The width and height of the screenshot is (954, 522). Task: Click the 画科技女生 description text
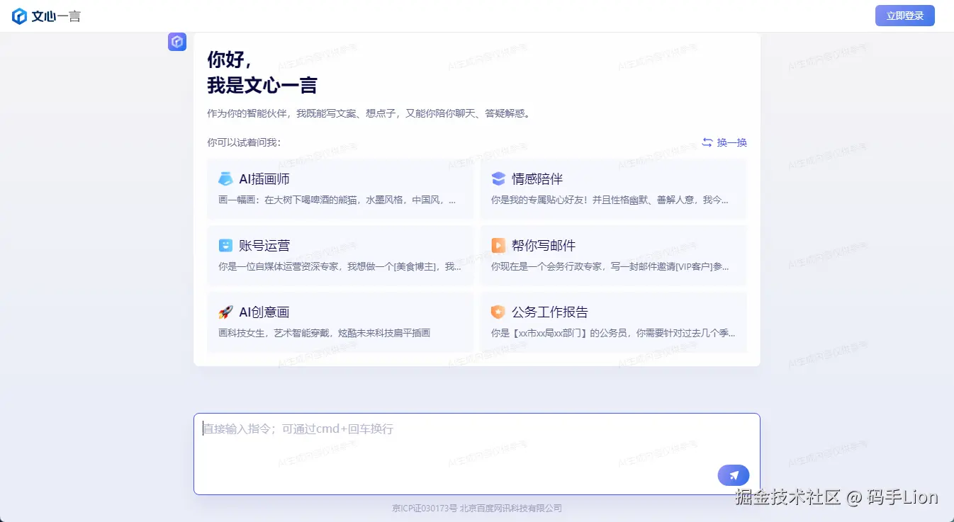coord(325,333)
